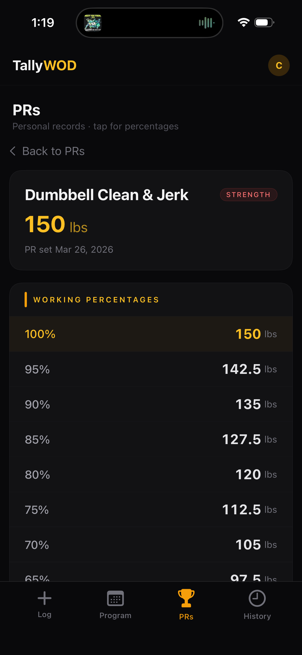Select the 70% row showing 105 lbs
This screenshot has width=302, height=655.
pyautogui.click(x=151, y=545)
